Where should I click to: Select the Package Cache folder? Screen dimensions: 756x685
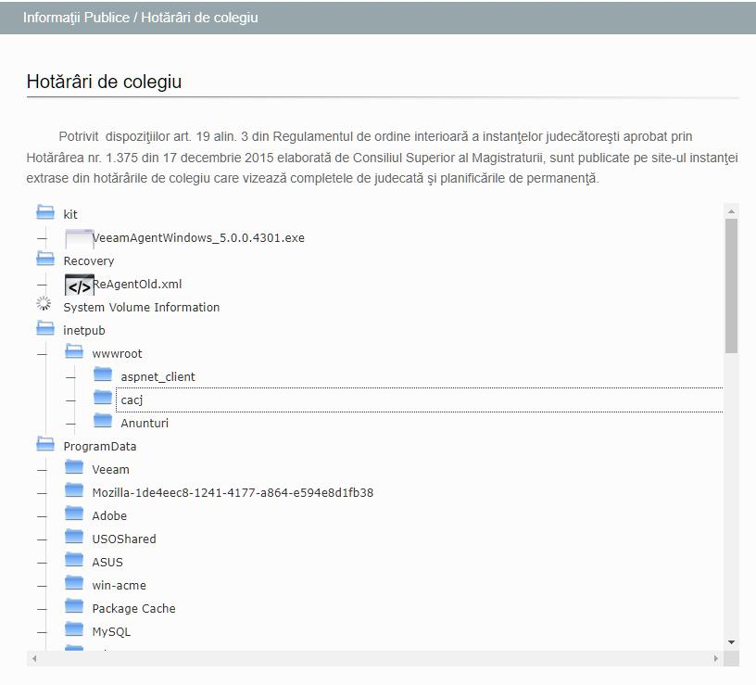coord(133,609)
